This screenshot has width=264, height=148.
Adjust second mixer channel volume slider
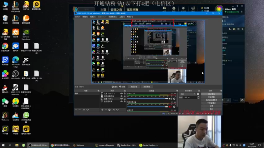point(148,107)
